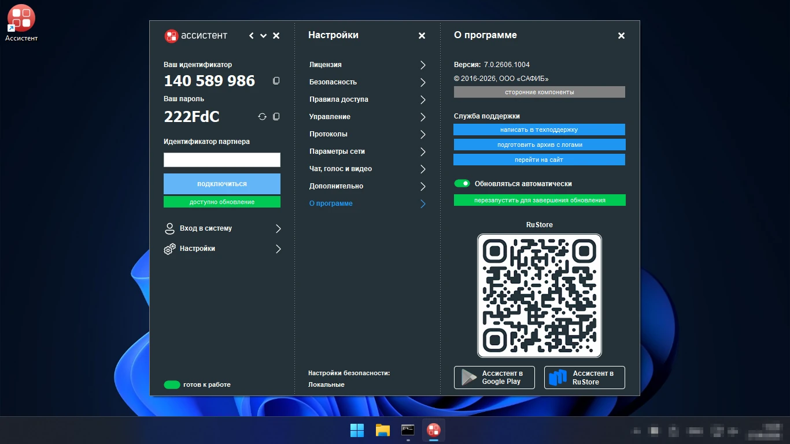790x444 pixels.
Task: Open Ассистент в Google Play
Action: point(494,378)
